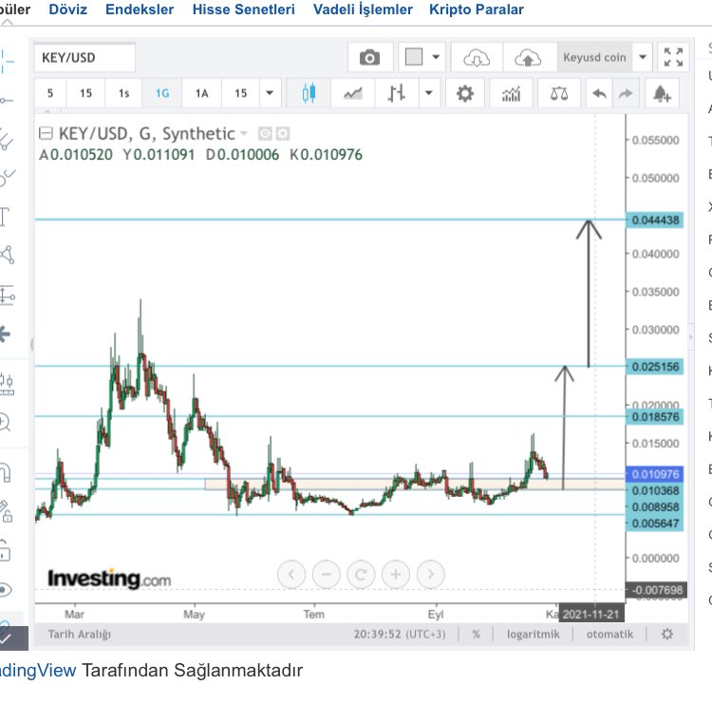
Task: Click the KEY/USD symbol input field
Action: tap(84, 58)
